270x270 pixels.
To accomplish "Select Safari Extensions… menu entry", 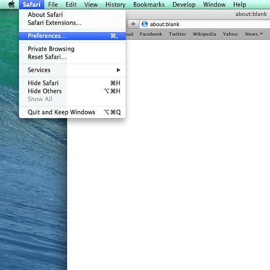I will click(x=72, y=23).
